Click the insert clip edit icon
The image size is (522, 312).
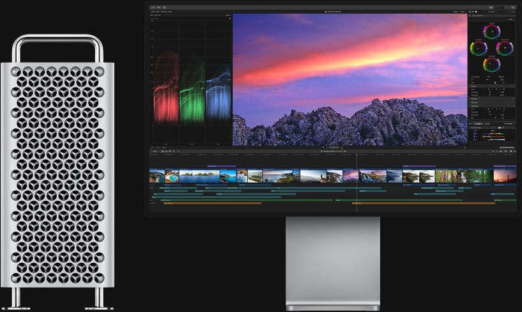[166, 151]
